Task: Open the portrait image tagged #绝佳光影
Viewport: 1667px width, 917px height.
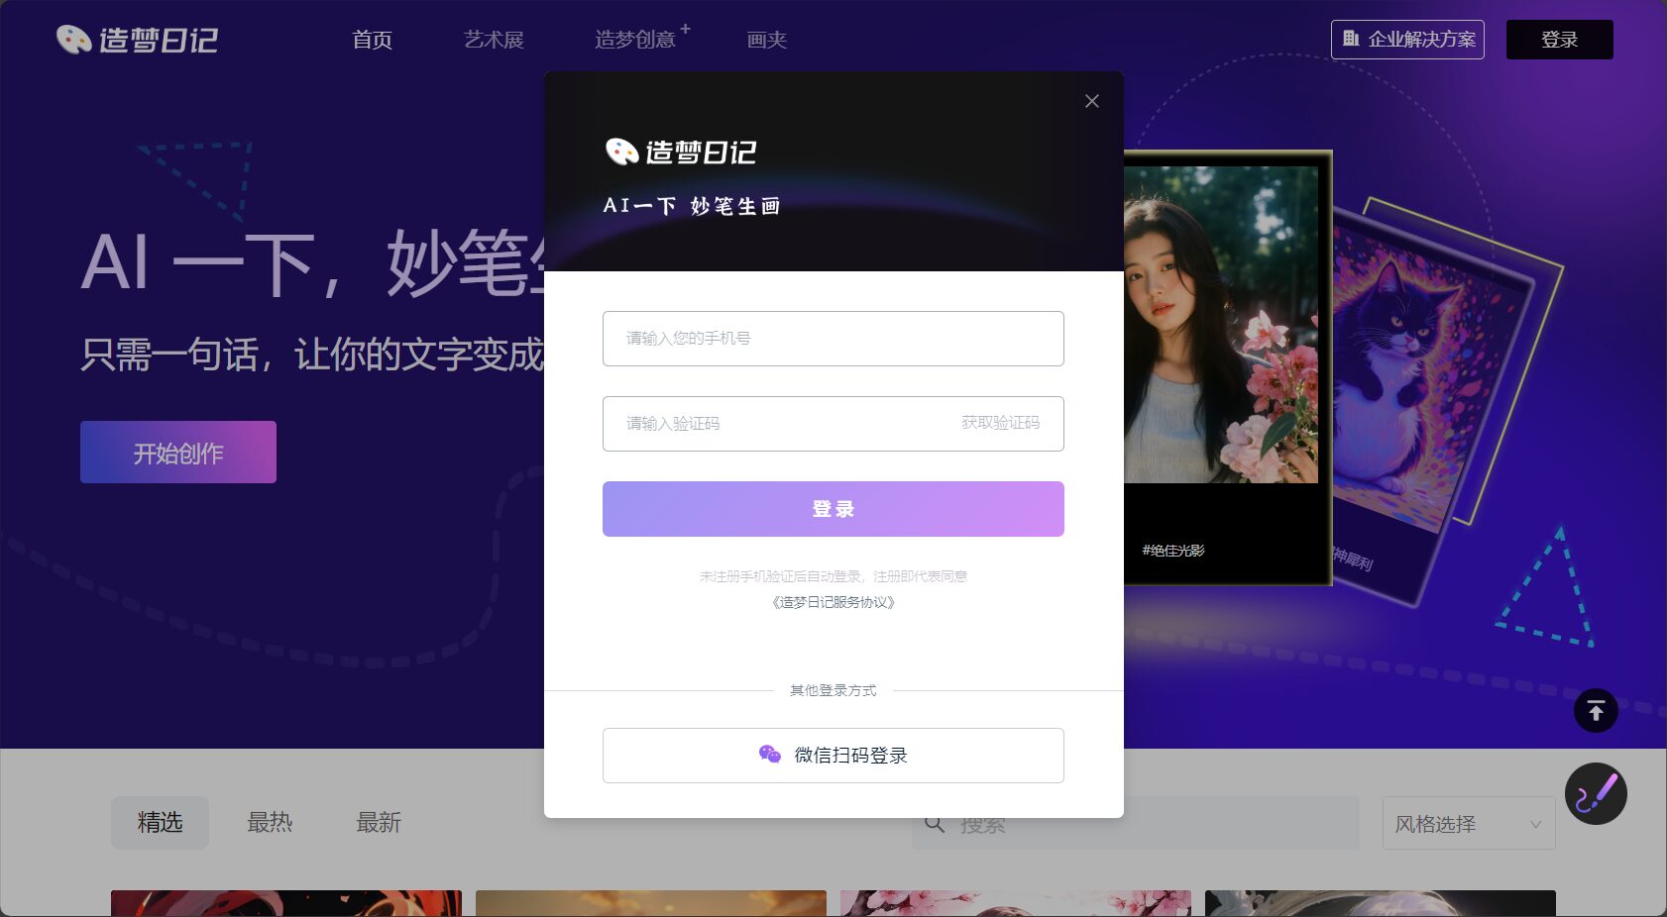Action: (x=1221, y=325)
